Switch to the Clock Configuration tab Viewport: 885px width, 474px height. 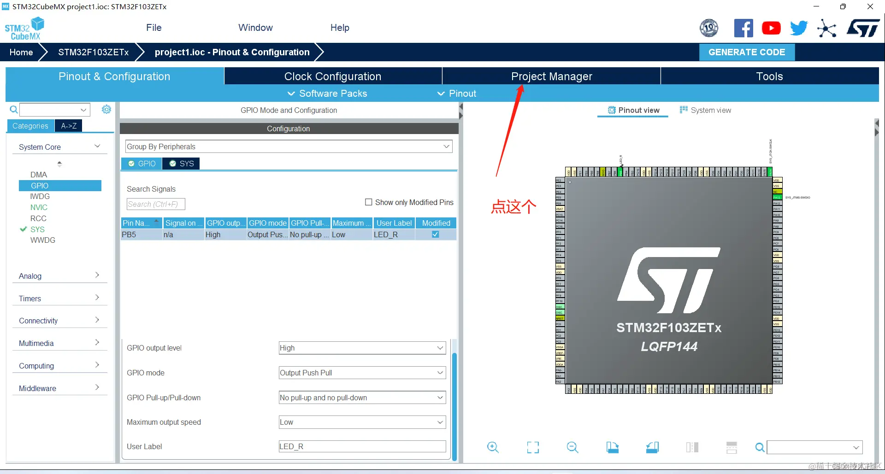pyautogui.click(x=333, y=76)
